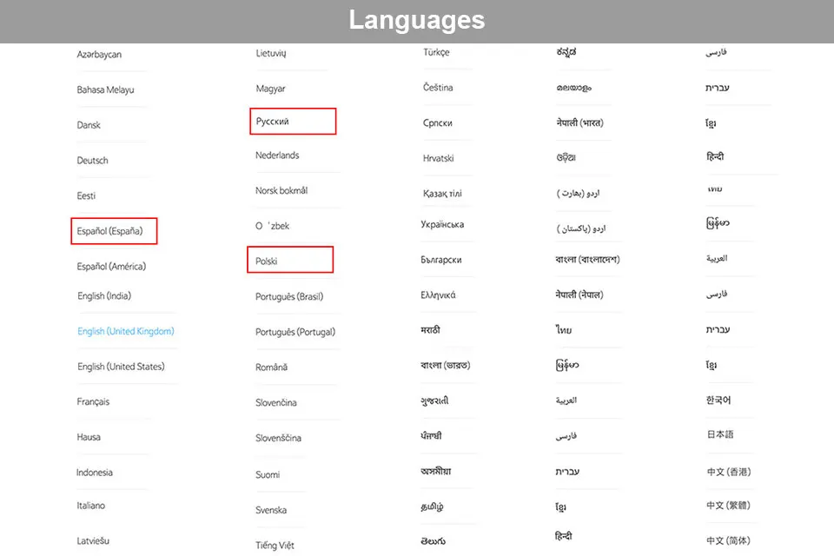Select اردو (پاکستان)
This screenshot has height=556, width=834.
coord(581,228)
